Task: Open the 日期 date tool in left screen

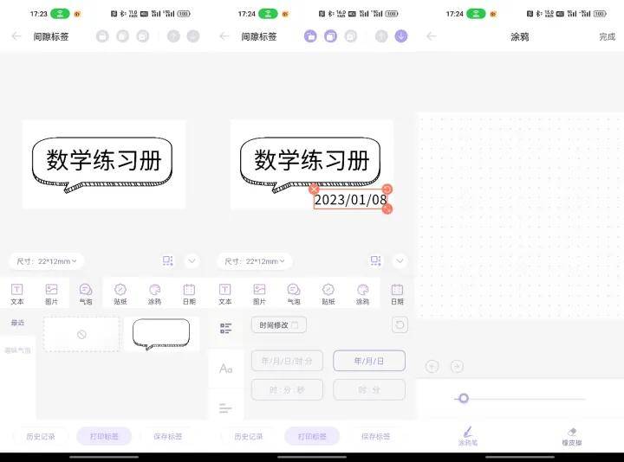Action: click(189, 294)
